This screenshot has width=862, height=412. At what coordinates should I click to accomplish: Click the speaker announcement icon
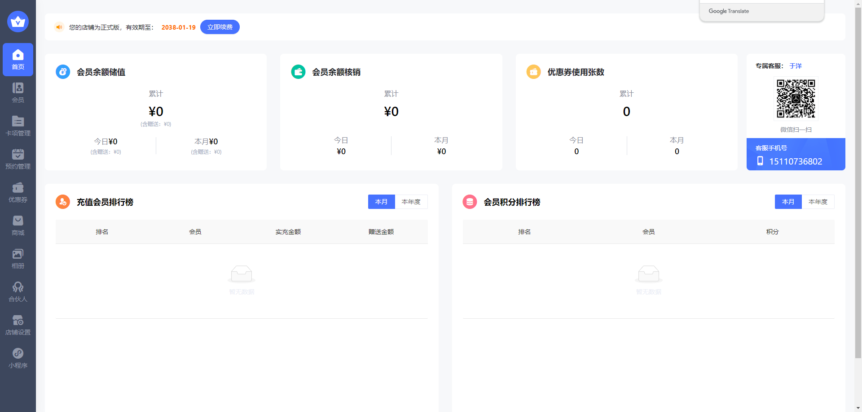point(59,27)
